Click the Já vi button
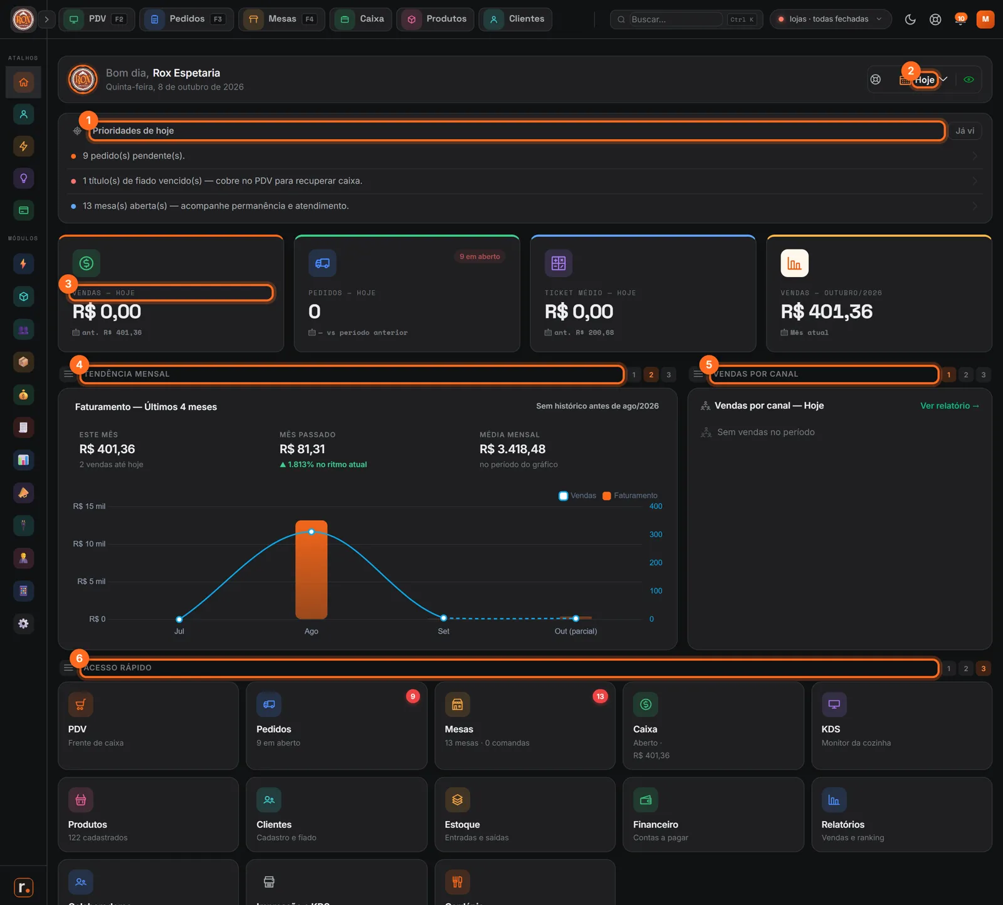This screenshot has height=905, width=1003. [x=965, y=131]
